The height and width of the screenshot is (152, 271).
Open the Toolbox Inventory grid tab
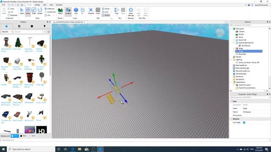(x=19, y=26)
